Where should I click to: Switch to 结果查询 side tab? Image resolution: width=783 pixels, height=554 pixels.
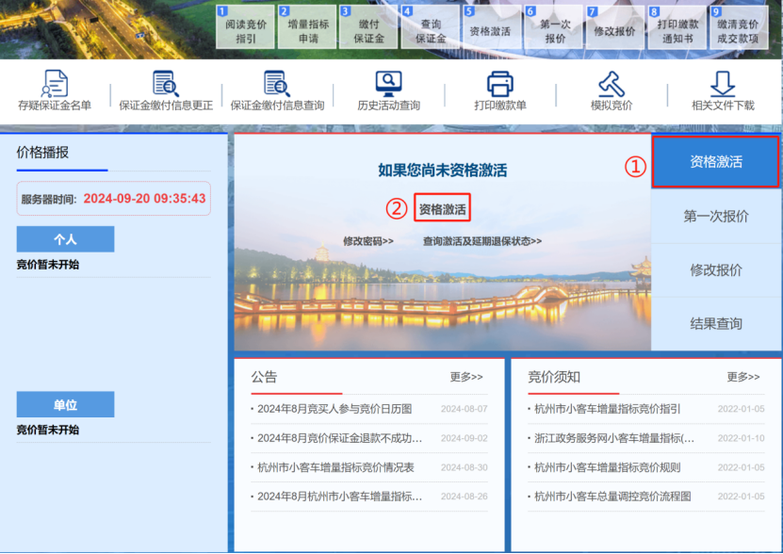[x=716, y=324]
